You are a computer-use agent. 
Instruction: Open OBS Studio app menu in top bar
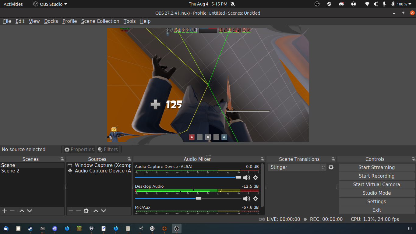(x=50, y=4)
